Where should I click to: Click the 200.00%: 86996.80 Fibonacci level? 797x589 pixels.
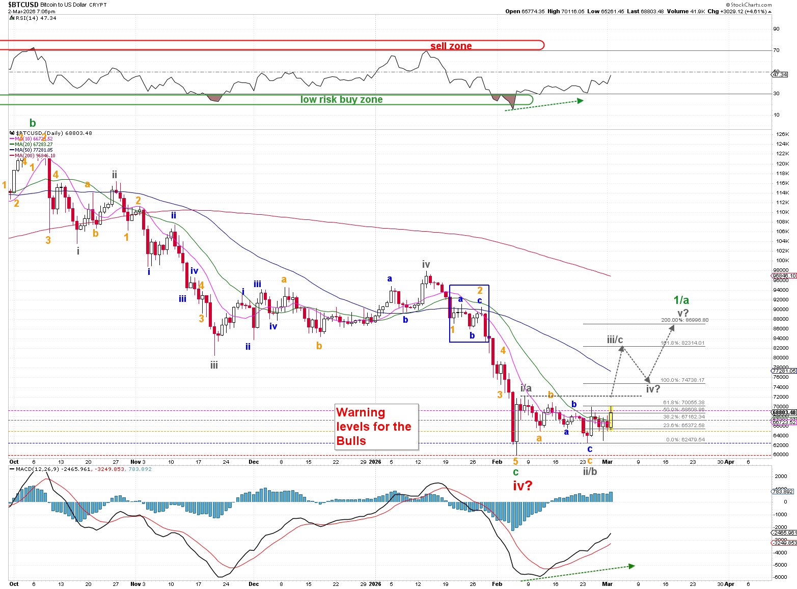click(684, 320)
